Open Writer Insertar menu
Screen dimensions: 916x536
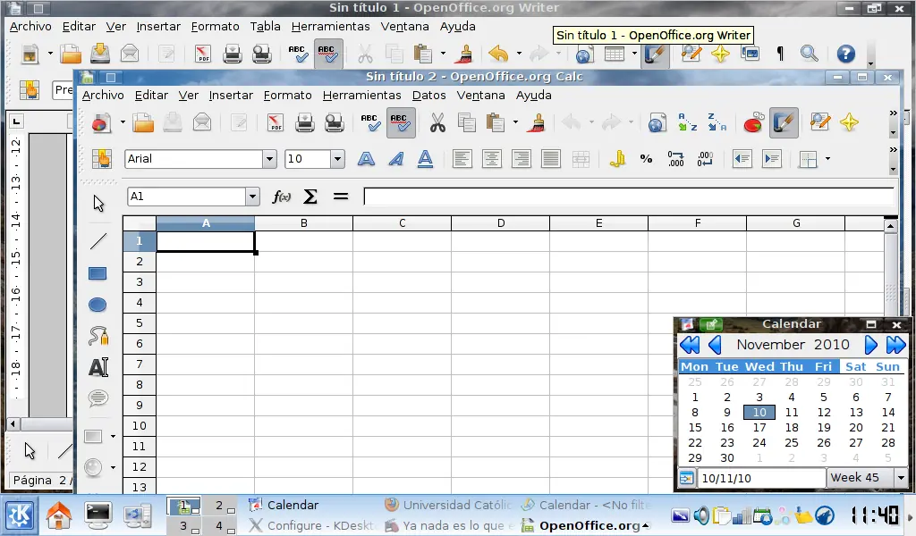pos(158,26)
